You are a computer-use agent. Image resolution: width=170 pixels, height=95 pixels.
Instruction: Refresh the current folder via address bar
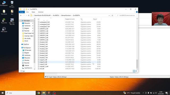(112, 15)
